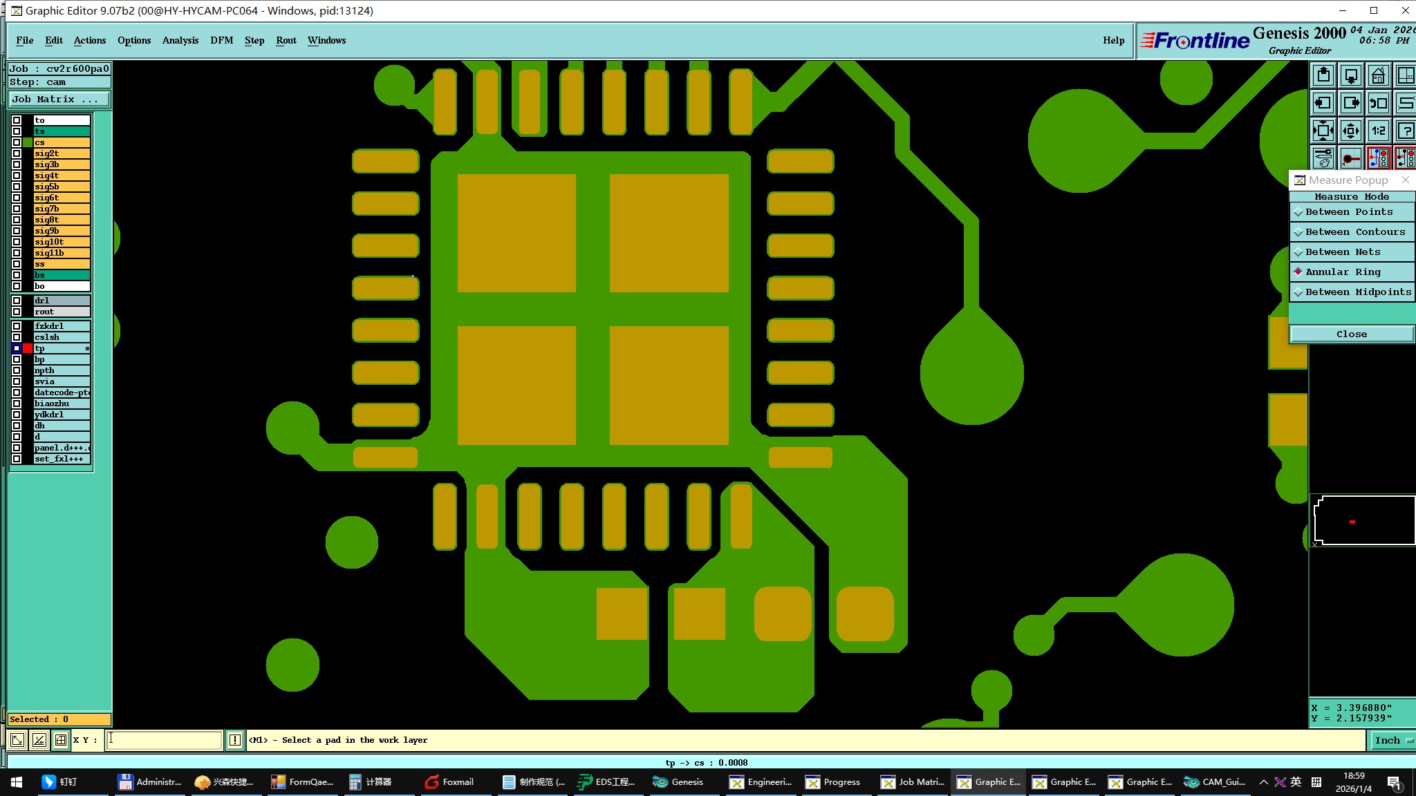Click the previous view undo-zoom icon
The image size is (1416, 796).
tap(1378, 103)
